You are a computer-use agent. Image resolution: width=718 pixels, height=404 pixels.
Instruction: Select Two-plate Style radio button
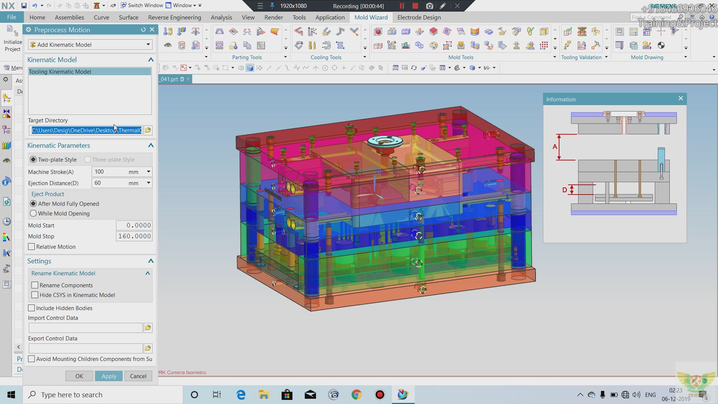(x=33, y=160)
